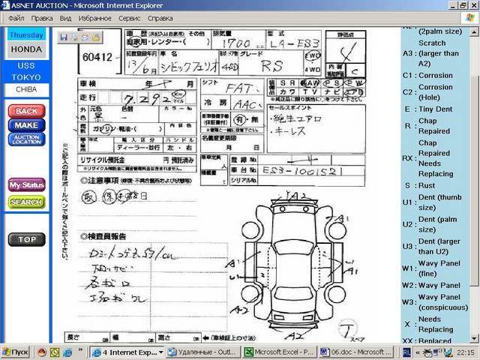480x360 pixels.
Task: Open the Сервис menu
Action: [130, 18]
